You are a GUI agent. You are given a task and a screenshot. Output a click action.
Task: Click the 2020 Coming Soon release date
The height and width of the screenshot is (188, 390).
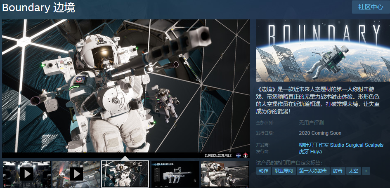coord(320,133)
